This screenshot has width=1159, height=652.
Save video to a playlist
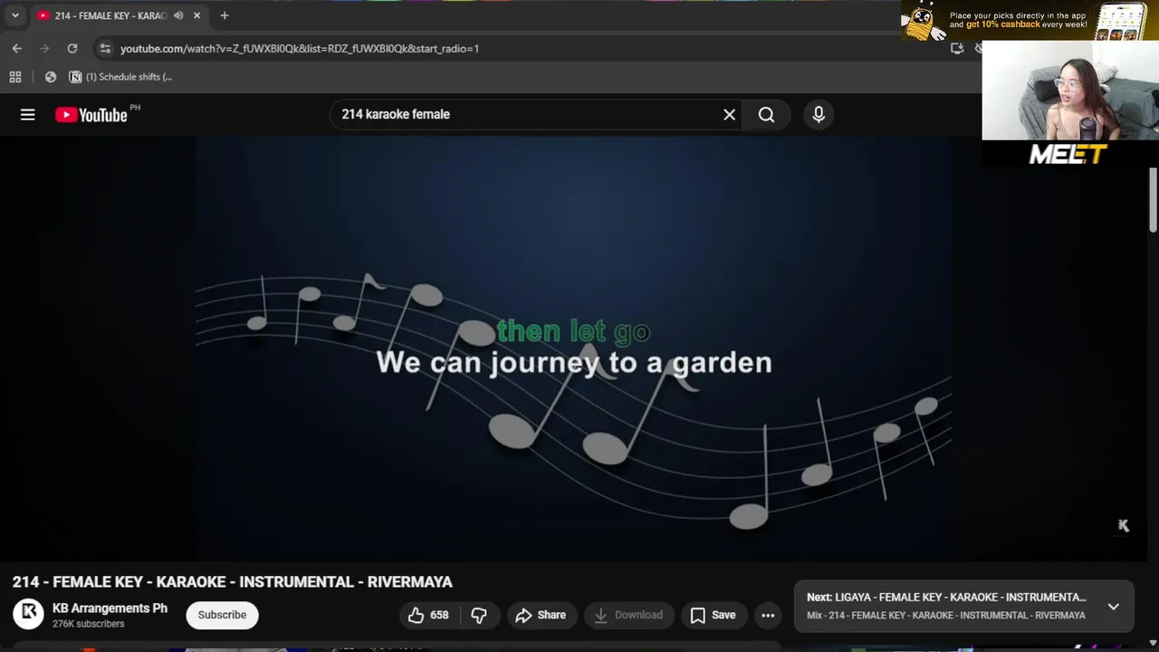[713, 615]
